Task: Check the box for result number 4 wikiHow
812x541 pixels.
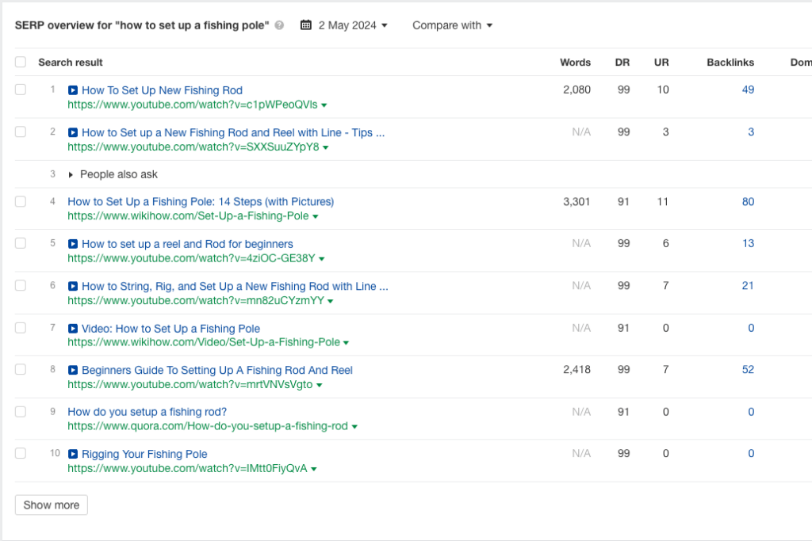Action: pyautogui.click(x=21, y=202)
